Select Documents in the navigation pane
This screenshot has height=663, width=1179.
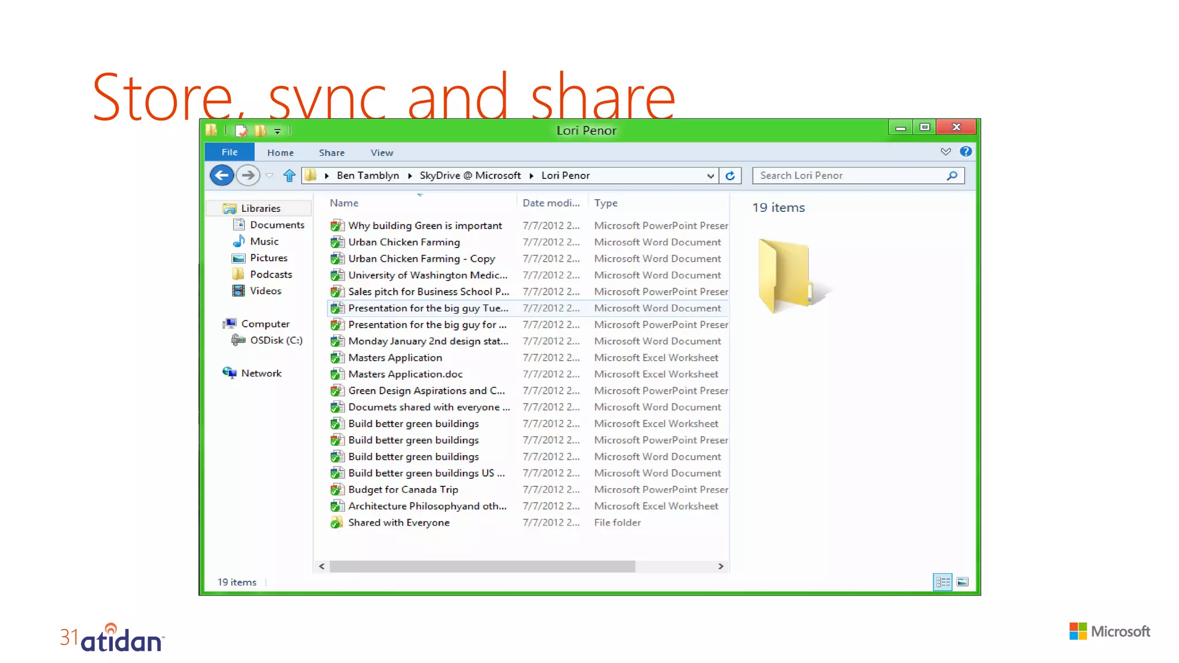[x=277, y=225]
